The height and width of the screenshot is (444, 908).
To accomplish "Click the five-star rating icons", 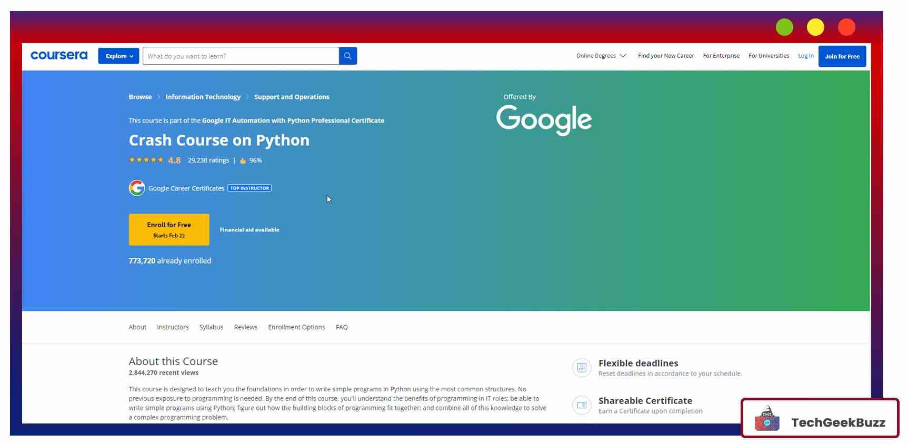I will [x=146, y=160].
